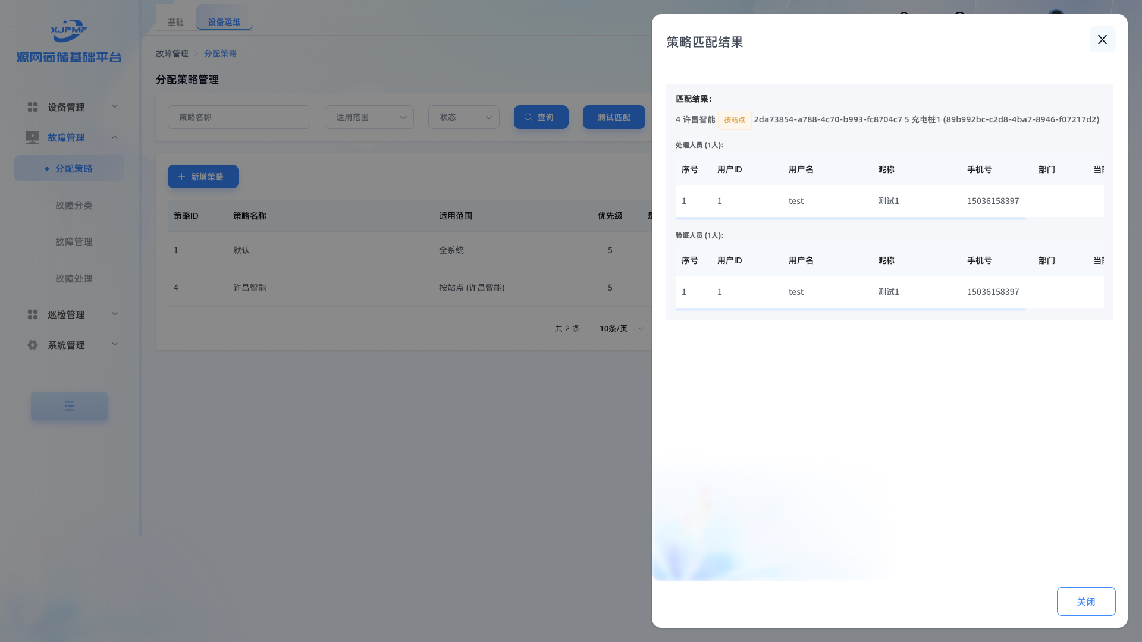Switch to the 基础 tab
The width and height of the screenshot is (1142, 642).
[175, 22]
